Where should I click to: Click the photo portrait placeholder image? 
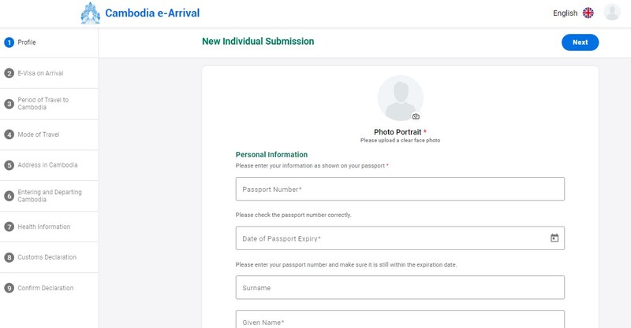[400, 98]
